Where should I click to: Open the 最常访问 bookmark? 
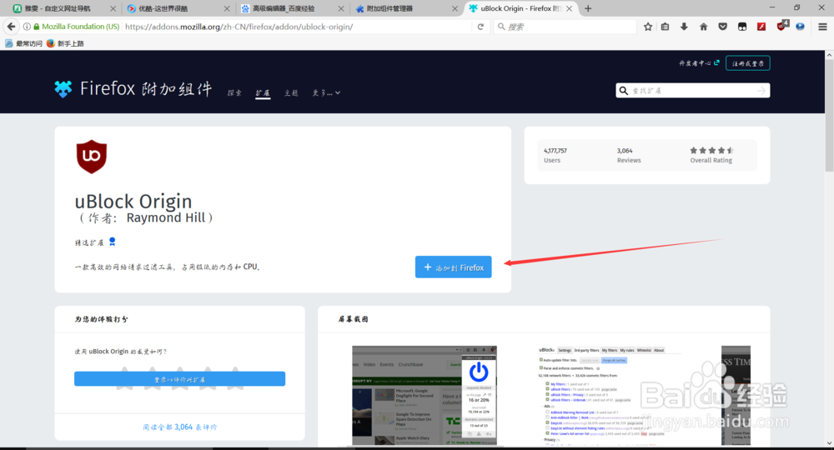(x=24, y=43)
